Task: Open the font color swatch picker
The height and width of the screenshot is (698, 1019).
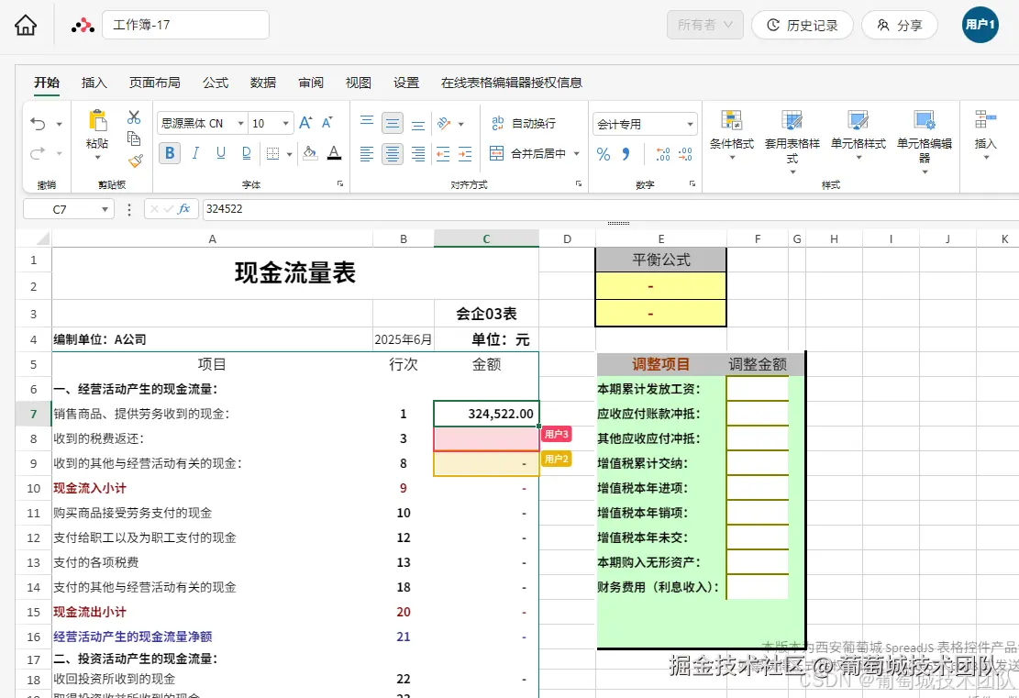Action: (334, 154)
